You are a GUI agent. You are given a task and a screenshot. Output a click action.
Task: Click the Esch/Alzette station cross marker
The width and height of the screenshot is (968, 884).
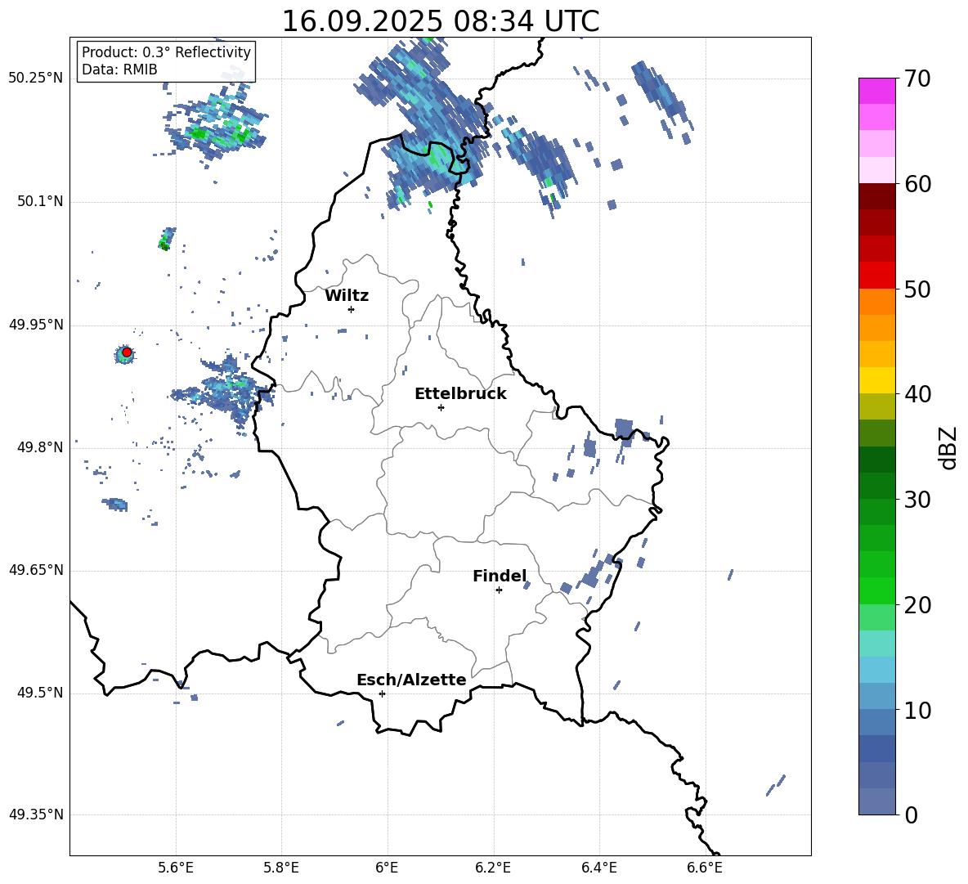tap(382, 693)
